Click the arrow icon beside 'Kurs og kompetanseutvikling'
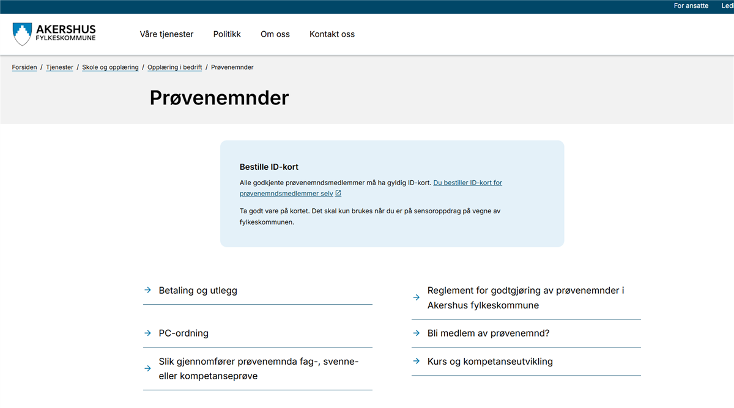The image size is (734, 408). pos(416,362)
